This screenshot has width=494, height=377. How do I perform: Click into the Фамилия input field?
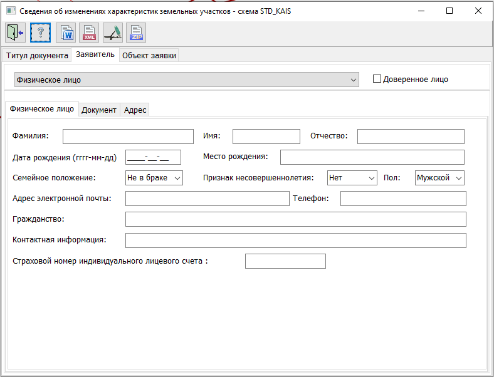click(128, 137)
